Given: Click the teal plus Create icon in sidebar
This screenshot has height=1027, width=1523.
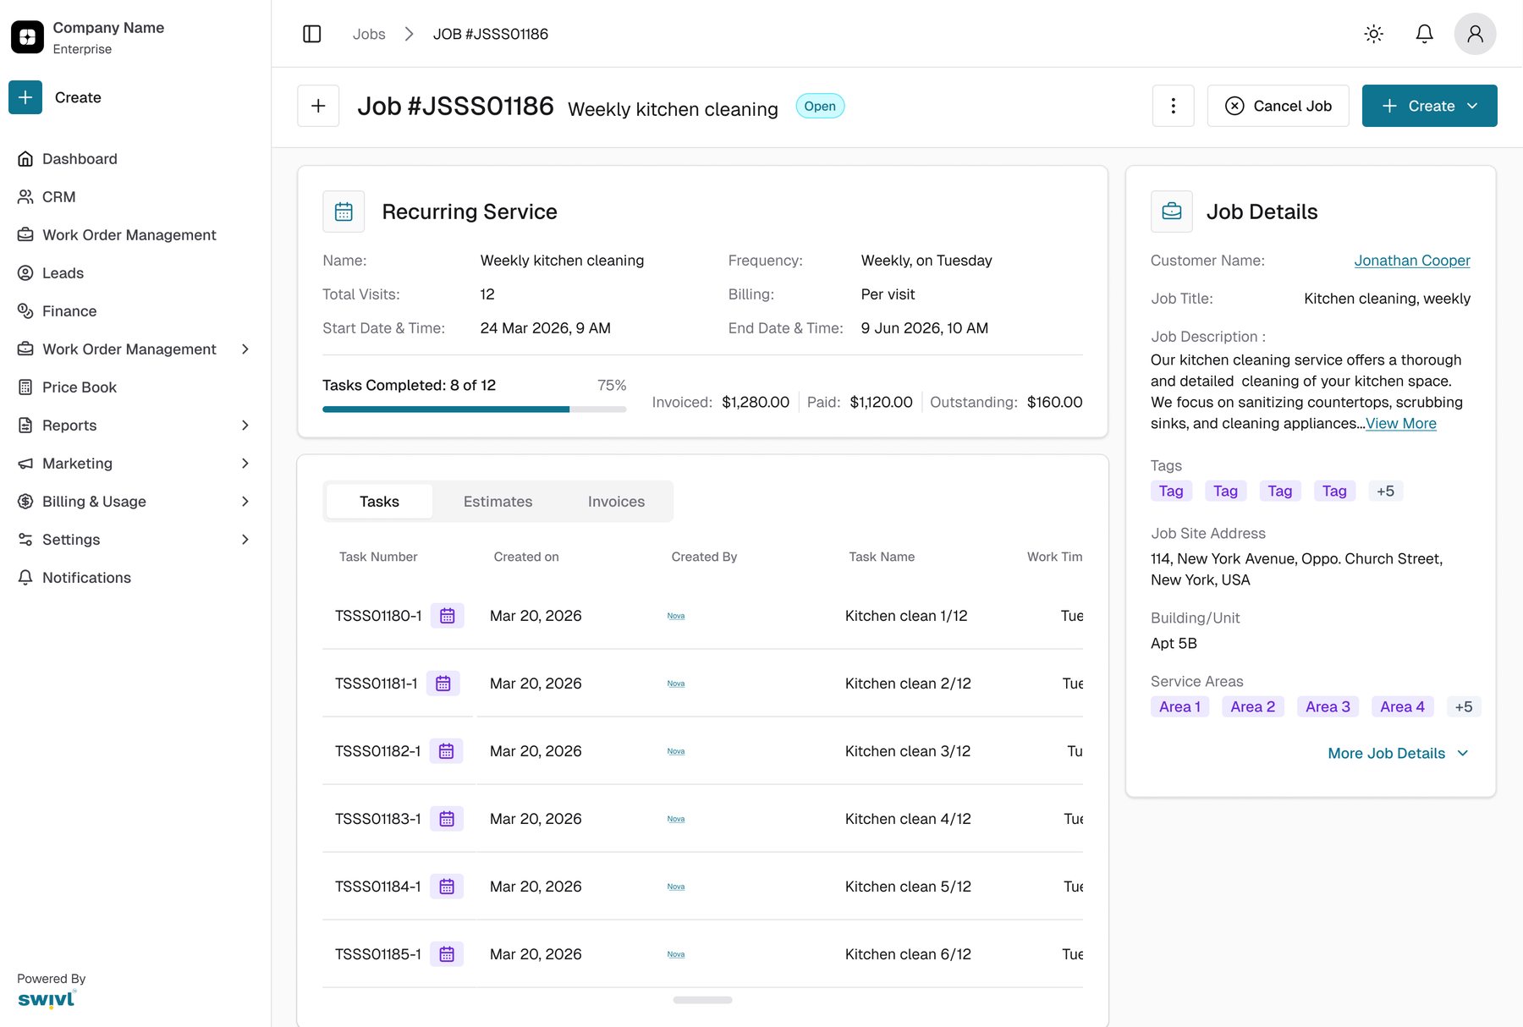Looking at the screenshot, I should click(x=25, y=97).
